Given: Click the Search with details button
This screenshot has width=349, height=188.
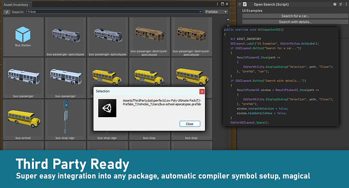Looking at the screenshot, I should tap(295, 22).
